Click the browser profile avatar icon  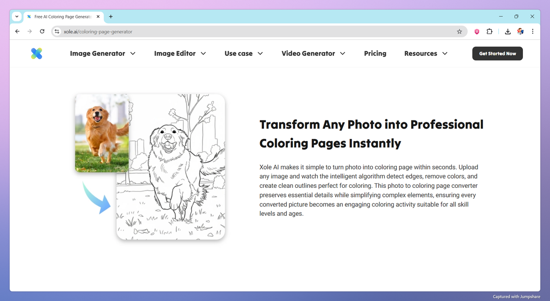tap(520, 31)
